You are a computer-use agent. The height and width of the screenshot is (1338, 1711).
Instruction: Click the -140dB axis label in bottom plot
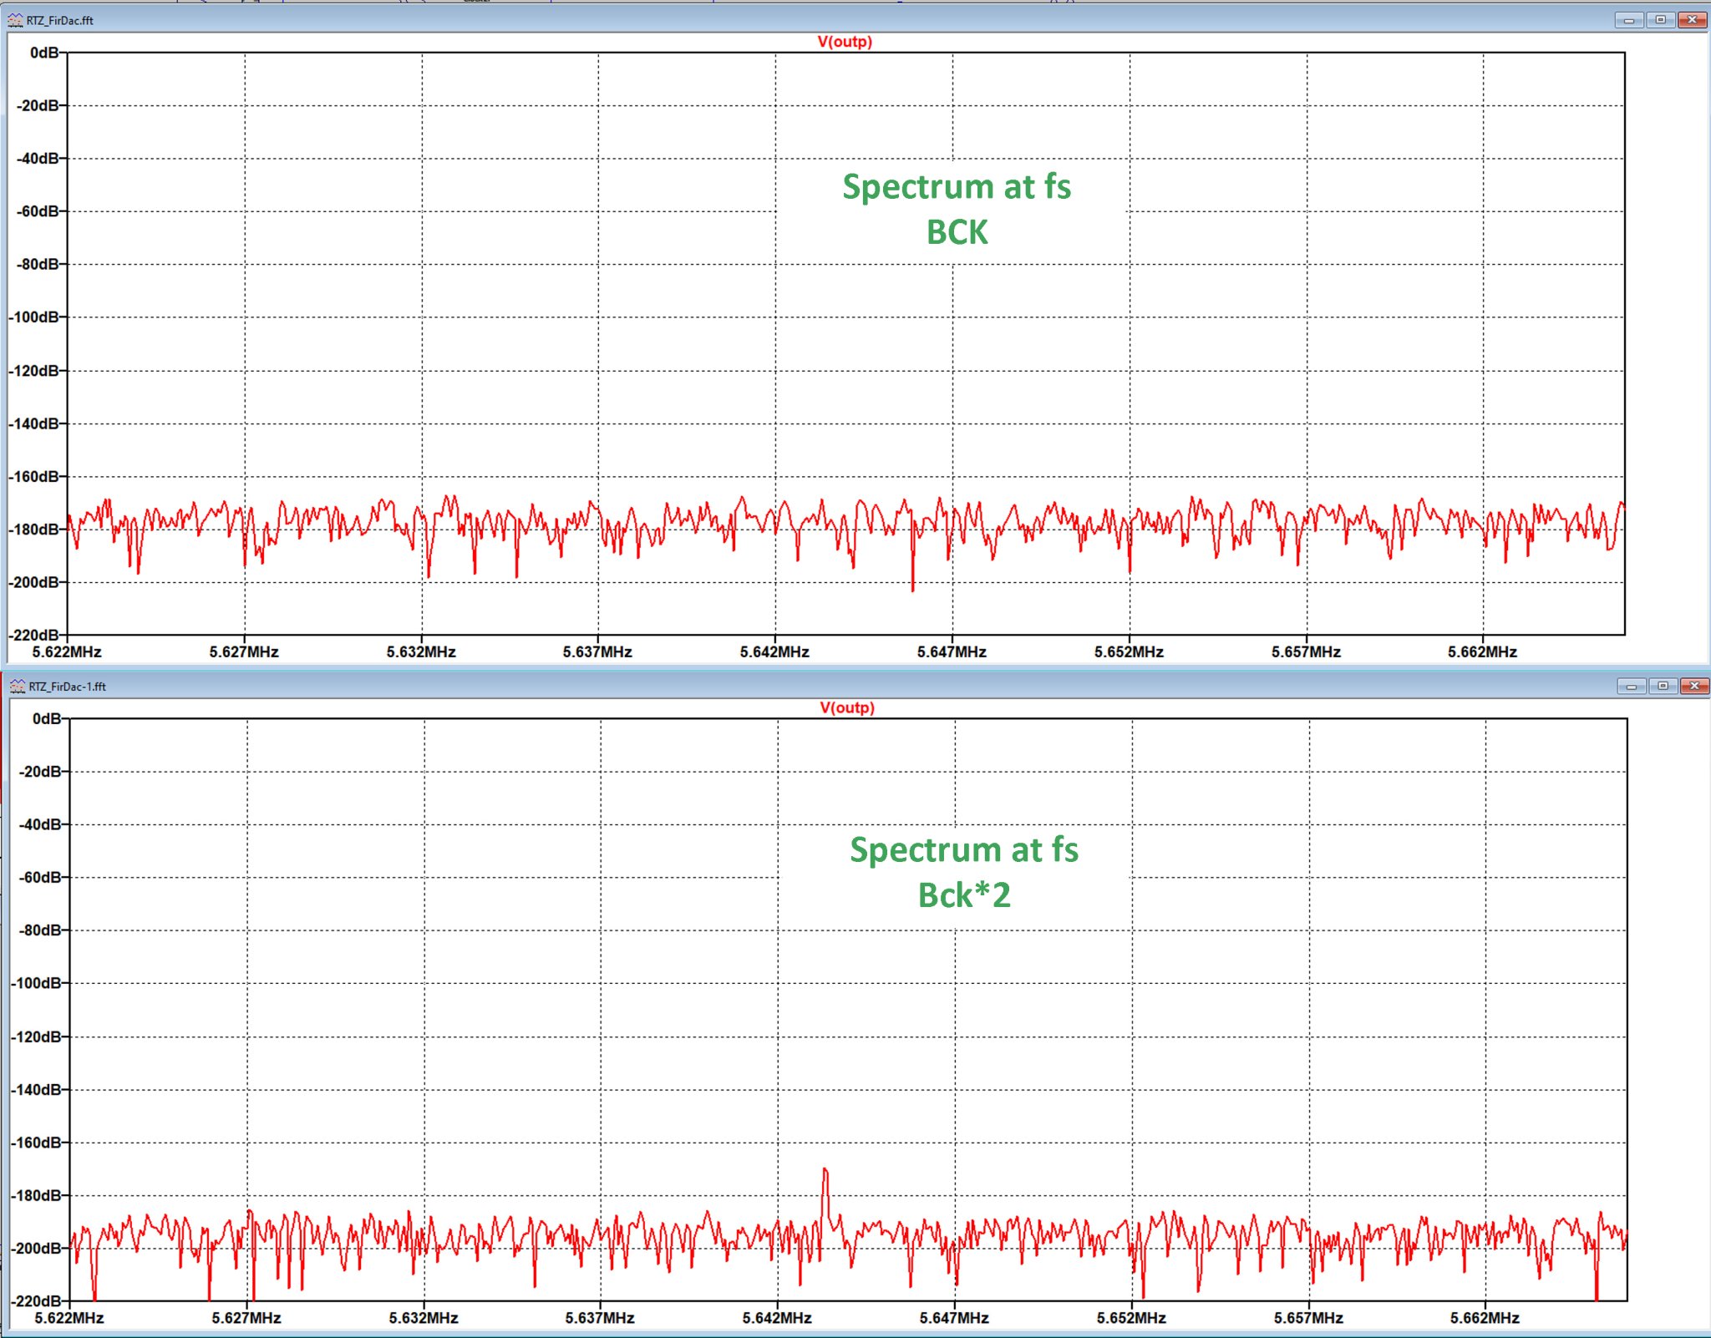38,1090
